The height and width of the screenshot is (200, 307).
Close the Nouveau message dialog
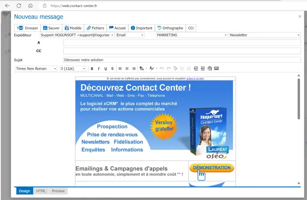tap(300, 16)
